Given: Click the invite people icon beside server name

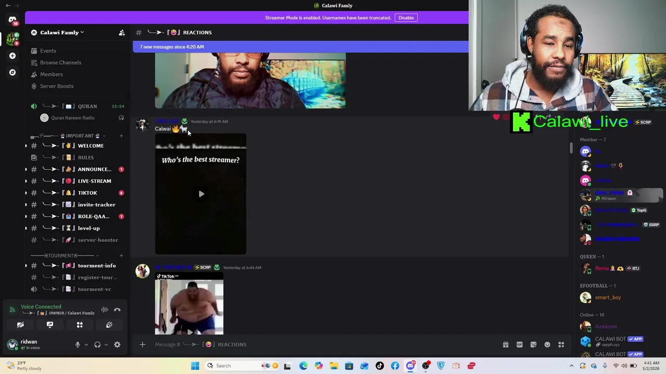Looking at the screenshot, I should pos(122,33).
